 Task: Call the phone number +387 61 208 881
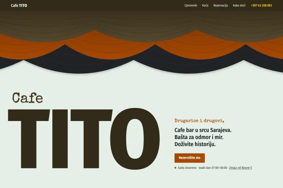tap(261, 5)
